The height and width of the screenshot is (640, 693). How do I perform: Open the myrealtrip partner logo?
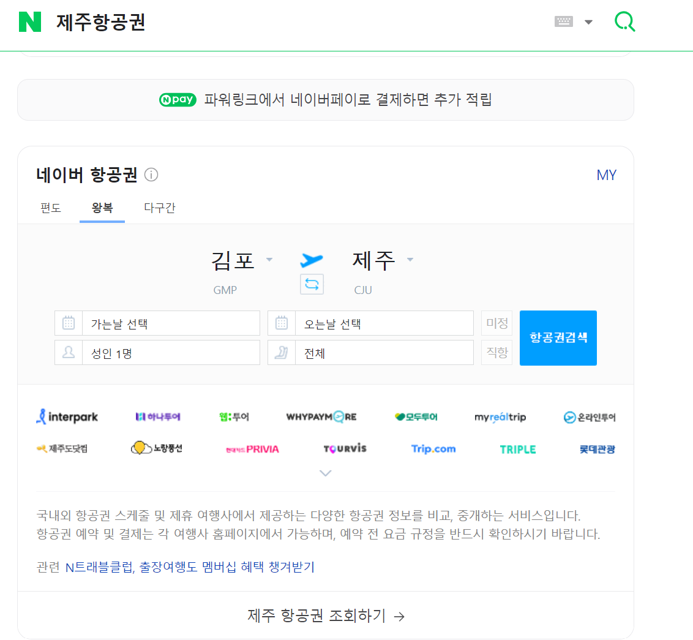point(500,416)
